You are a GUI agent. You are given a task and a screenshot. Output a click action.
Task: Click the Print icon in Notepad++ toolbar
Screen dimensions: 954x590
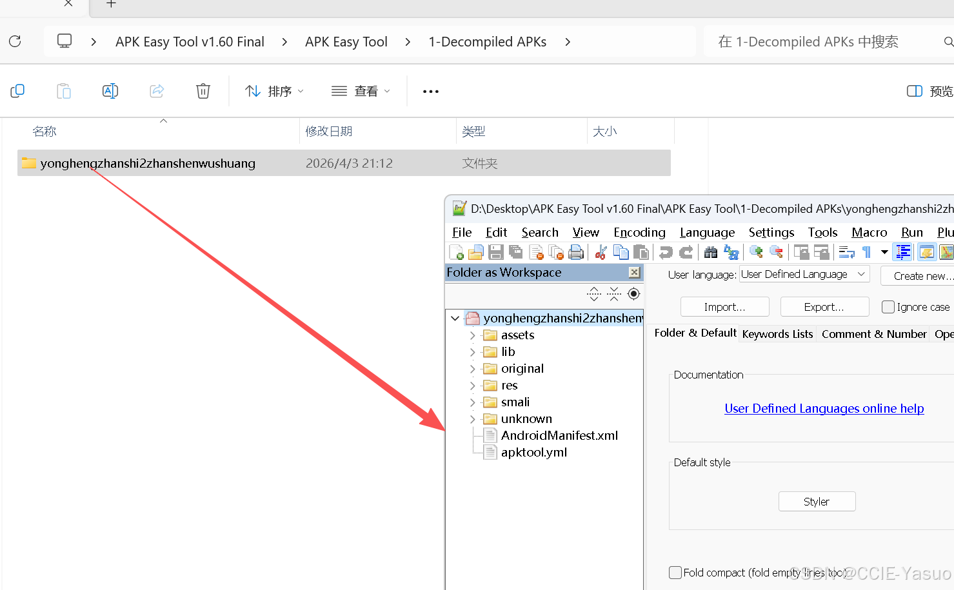click(576, 252)
